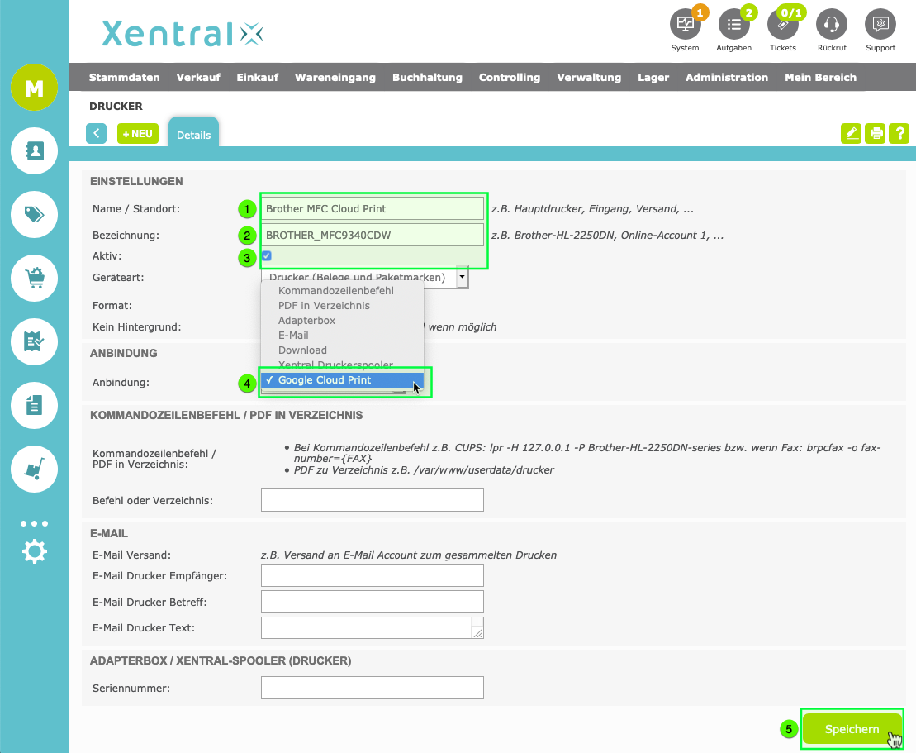Open the Aufgaben task list icon
Screen dimensions: 916x753
point(733,25)
